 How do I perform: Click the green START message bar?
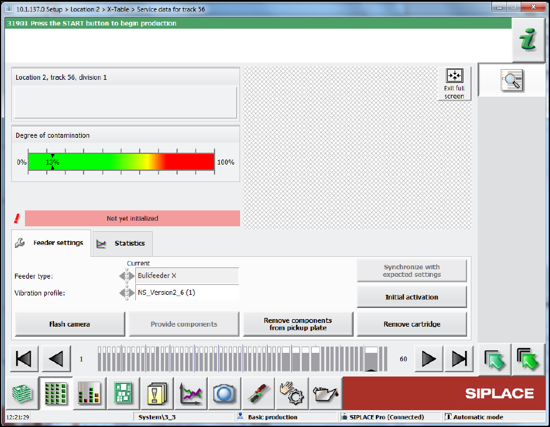[258, 23]
